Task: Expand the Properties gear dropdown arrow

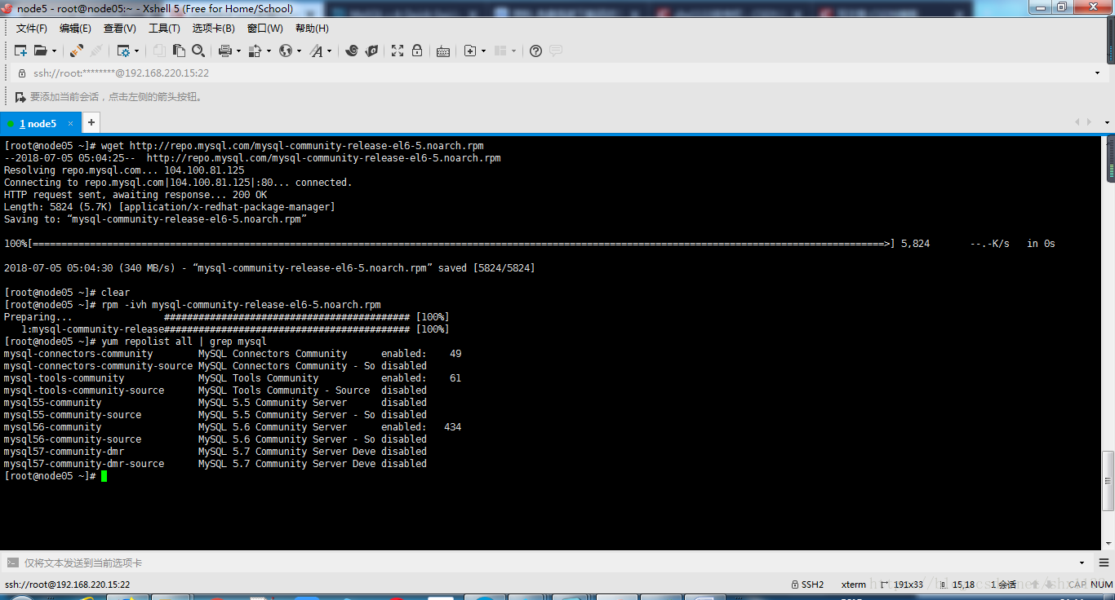Action: pos(136,51)
